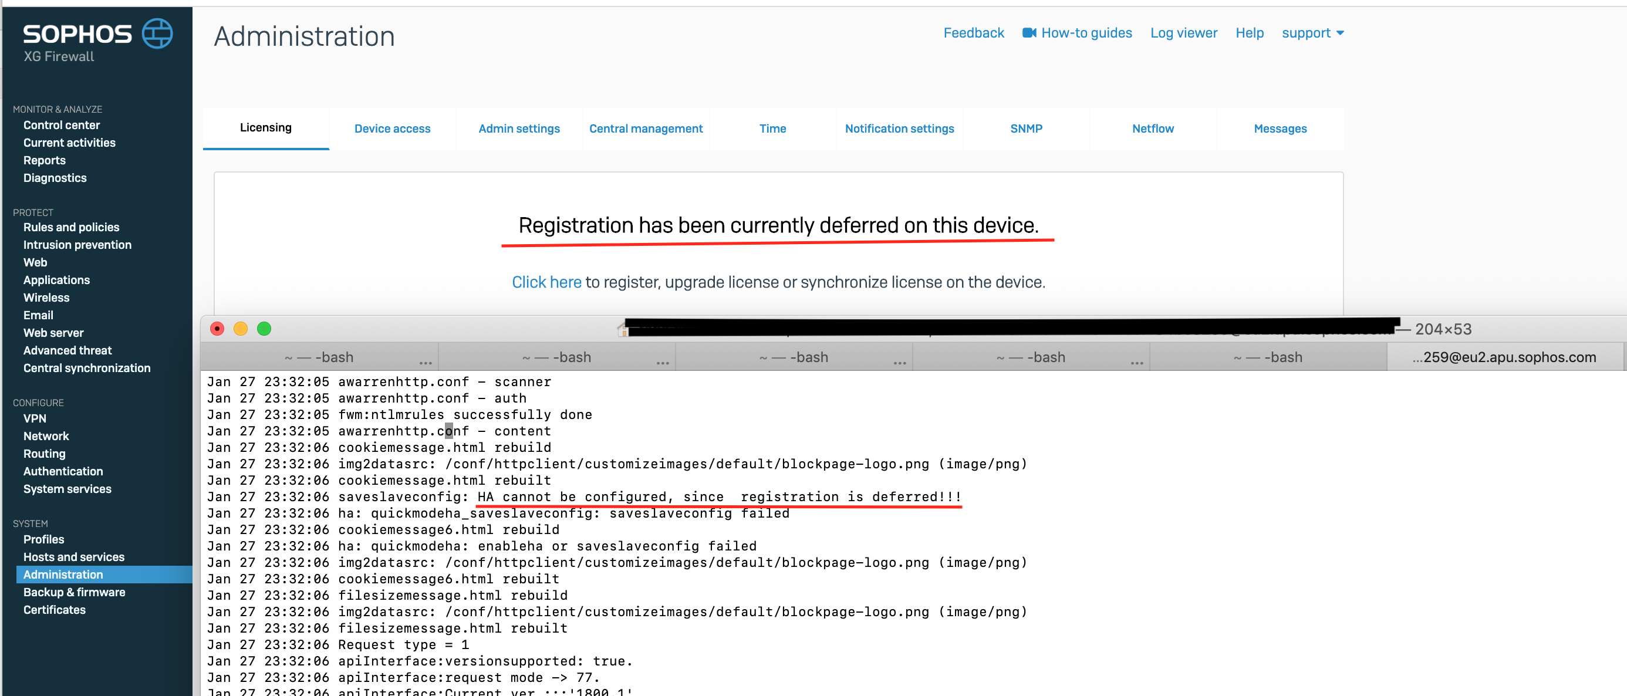
Task: Click the Feedback link
Action: click(x=973, y=33)
